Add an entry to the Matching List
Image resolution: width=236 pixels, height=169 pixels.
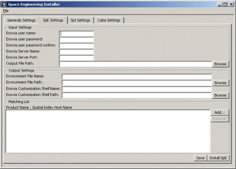(220, 112)
